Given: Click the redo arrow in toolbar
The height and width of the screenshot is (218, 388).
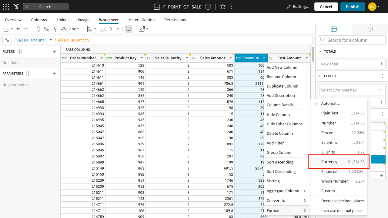Looking at the screenshot, I should 26,29.
